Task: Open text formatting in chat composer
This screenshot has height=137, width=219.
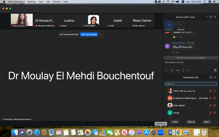Action: (x=167, y=70)
